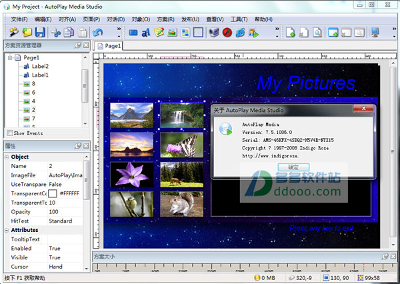Select image 8 in the project tree
The image size is (400, 284).
click(33, 84)
